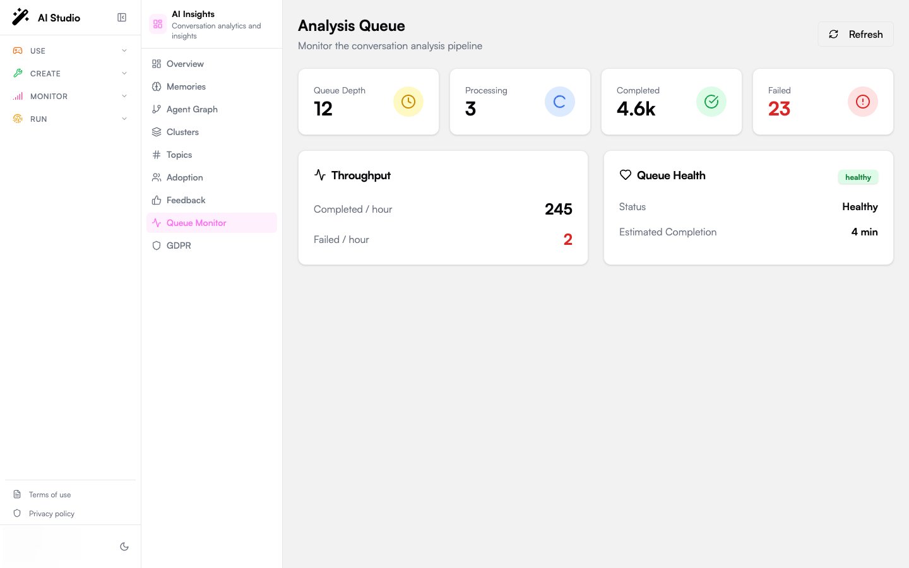This screenshot has height=568, width=909.
Task: Go to Agent Graph
Action: 211,109
